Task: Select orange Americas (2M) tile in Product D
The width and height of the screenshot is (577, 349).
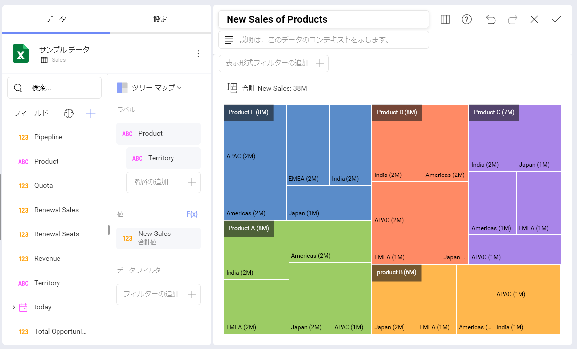Action: click(x=446, y=143)
